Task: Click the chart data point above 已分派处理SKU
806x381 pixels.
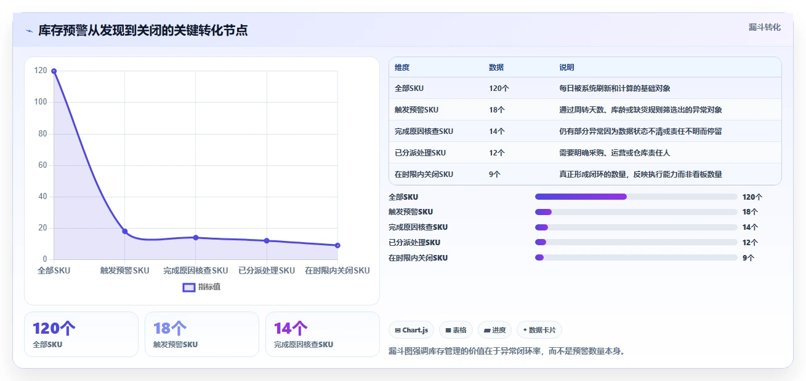Action: pos(267,240)
